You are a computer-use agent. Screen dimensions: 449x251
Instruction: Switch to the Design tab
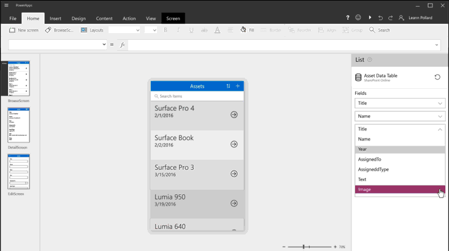[x=79, y=18]
